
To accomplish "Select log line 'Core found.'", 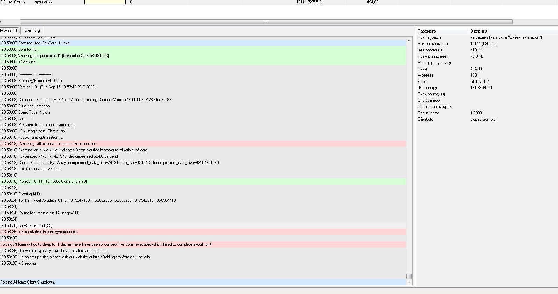I will [x=203, y=49].
